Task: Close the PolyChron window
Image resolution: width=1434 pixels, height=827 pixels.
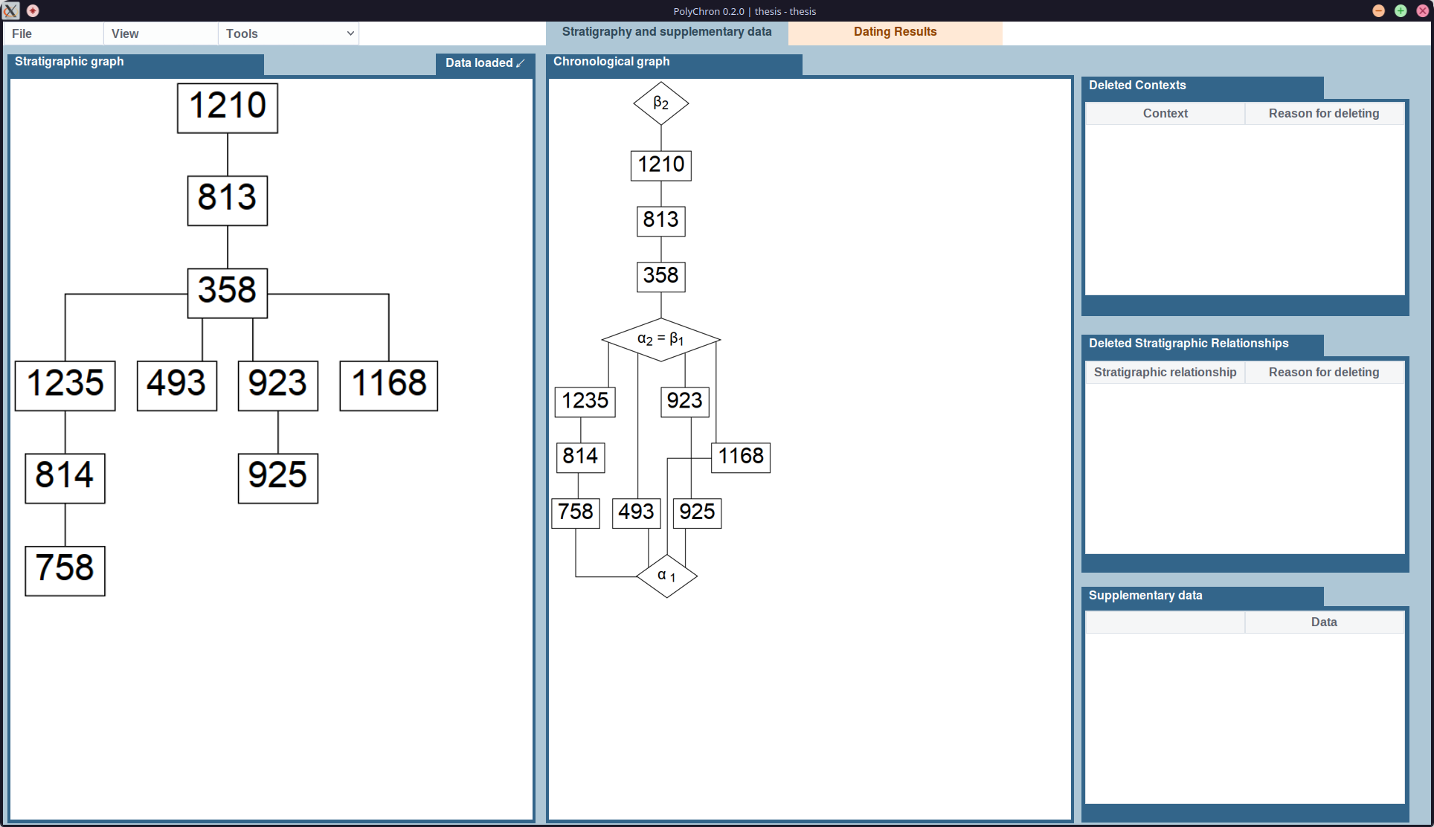Action: coord(1422,10)
